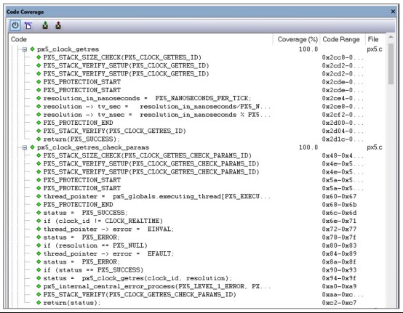Click code range 0xc2-0xc7

tap(339, 303)
